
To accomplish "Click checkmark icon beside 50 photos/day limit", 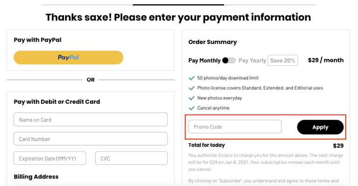I will coord(192,78).
